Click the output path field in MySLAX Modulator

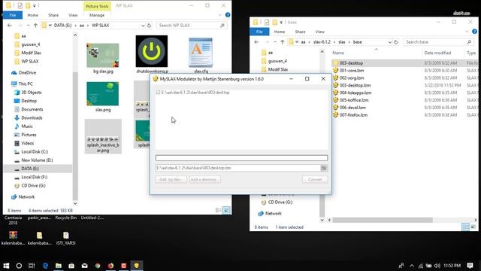click(x=238, y=168)
